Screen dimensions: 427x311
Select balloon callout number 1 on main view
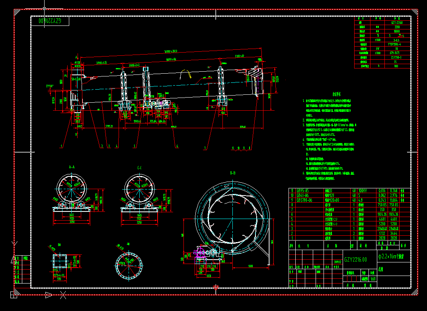pyautogui.click(x=61, y=146)
